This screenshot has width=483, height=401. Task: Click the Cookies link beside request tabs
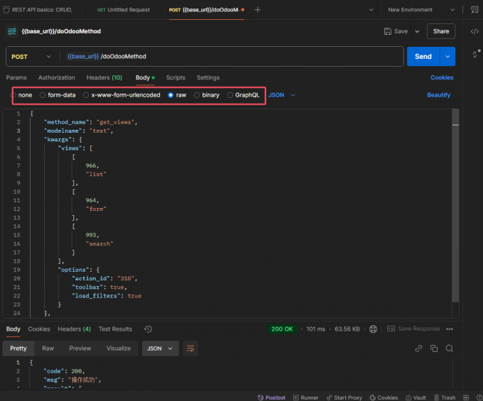point(442,77)
